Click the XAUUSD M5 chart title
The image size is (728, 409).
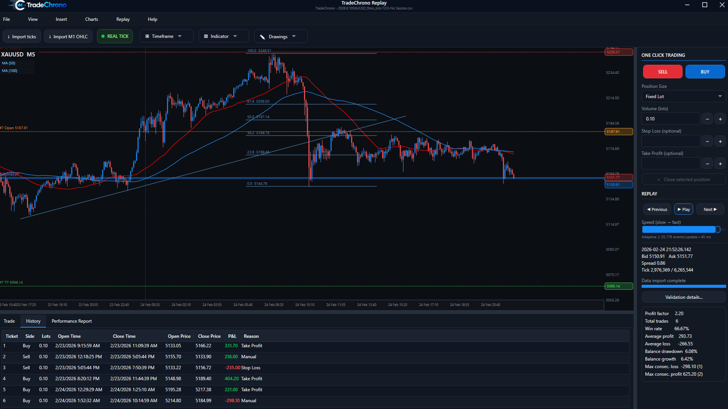[x=18, y=55]
